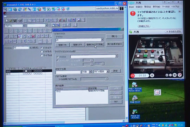Open the Skype menu in menu bar
Image resolution: width=190 pixels, height=127 pixels.
[131, 7]
